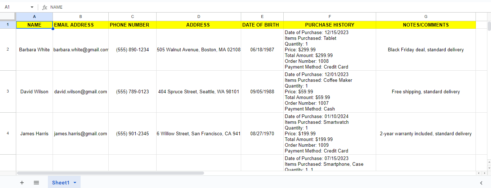Select row 3 header
This screenshot has height=188, width=491.
(8, 91)
